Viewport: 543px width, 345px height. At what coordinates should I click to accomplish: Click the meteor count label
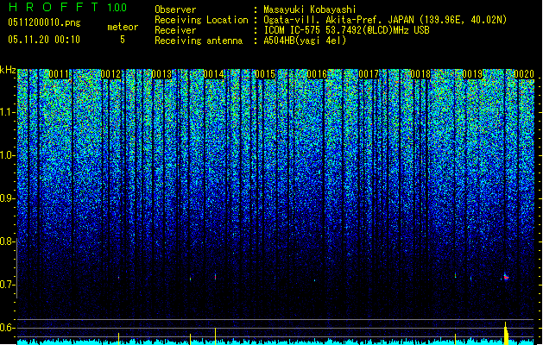(x=123, y=27)
